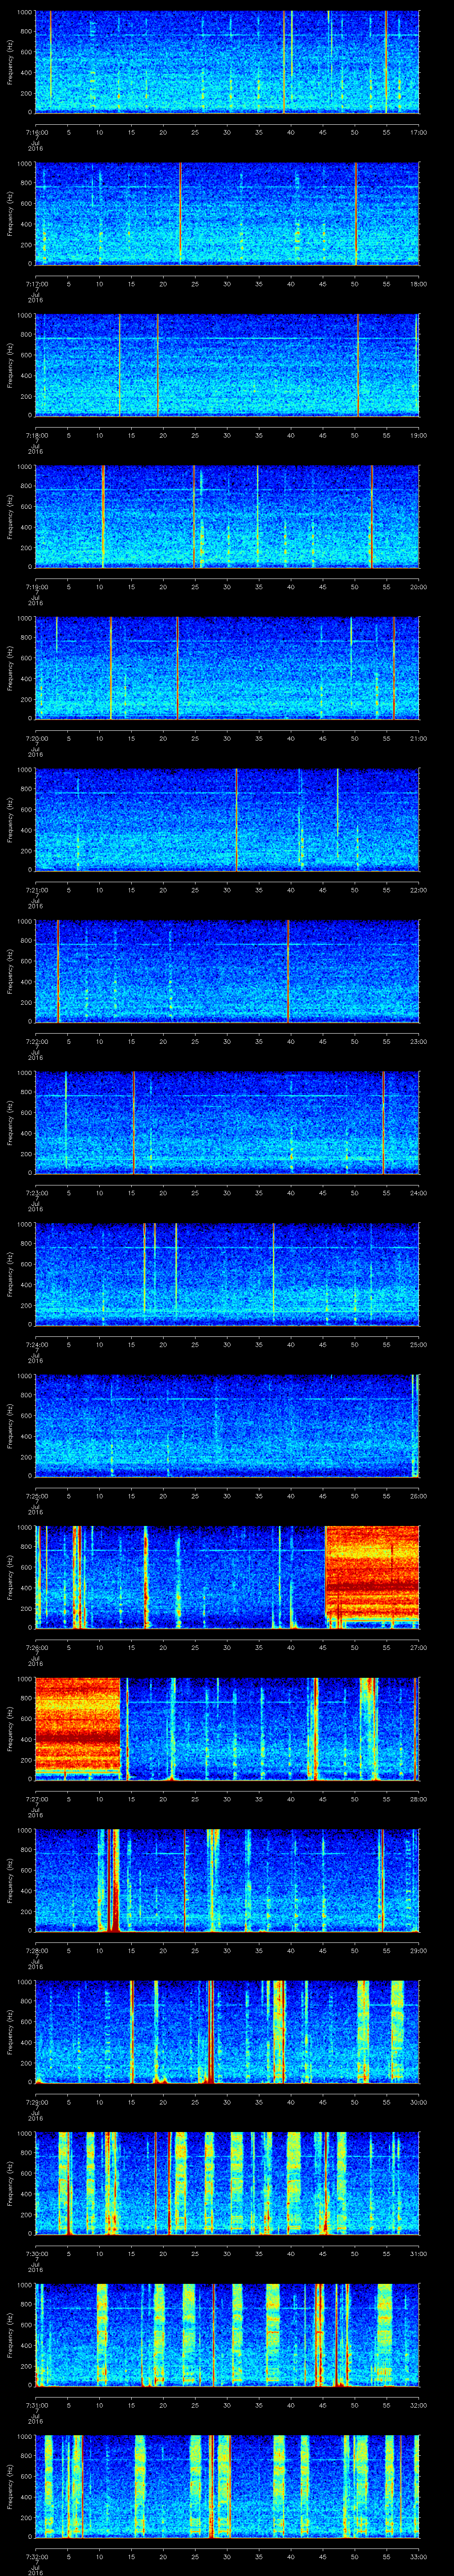Image resolution: width=454 pixels, height=2576 pixels.
Task: Click the 7:20:00 start time label
Action: tap(36, 738)
